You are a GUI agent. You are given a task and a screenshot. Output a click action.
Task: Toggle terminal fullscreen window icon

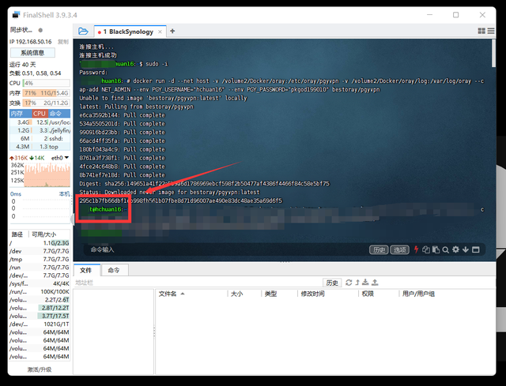click(476, 249)
